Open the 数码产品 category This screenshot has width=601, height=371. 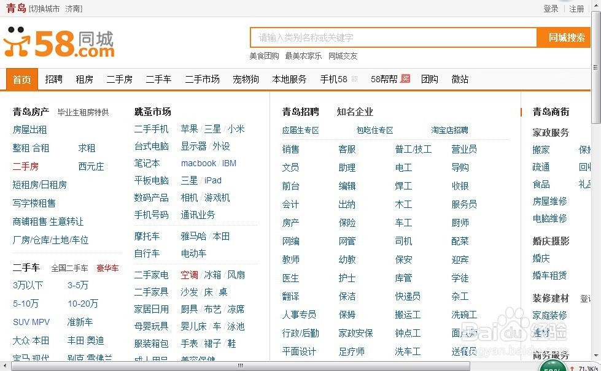click(151, 198)
